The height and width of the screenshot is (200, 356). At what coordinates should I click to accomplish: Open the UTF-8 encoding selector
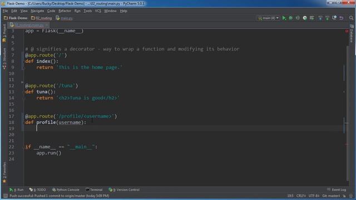pos(314,196)
